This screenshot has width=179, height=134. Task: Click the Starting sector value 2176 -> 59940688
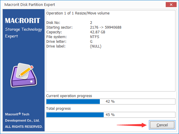[105, 27]
